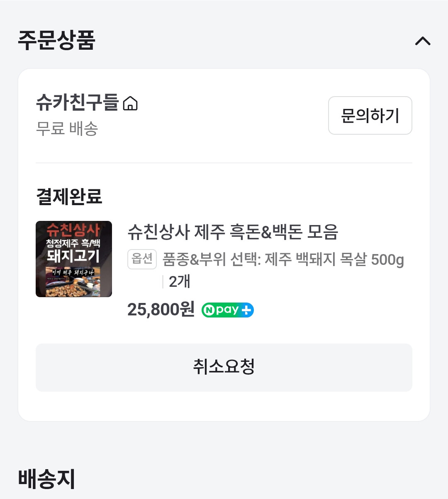Tap the 문의하기 button
The width and height of the screenshot is (448, 499).
370,116
